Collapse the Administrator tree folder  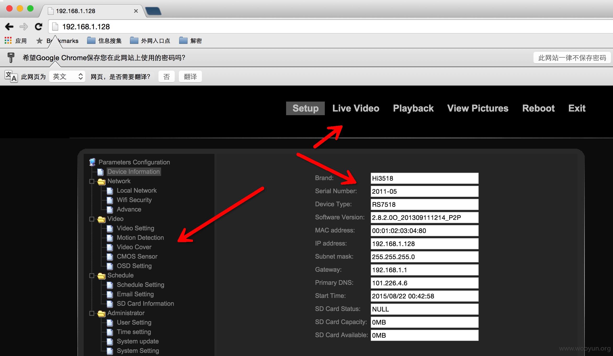[92, 313]
